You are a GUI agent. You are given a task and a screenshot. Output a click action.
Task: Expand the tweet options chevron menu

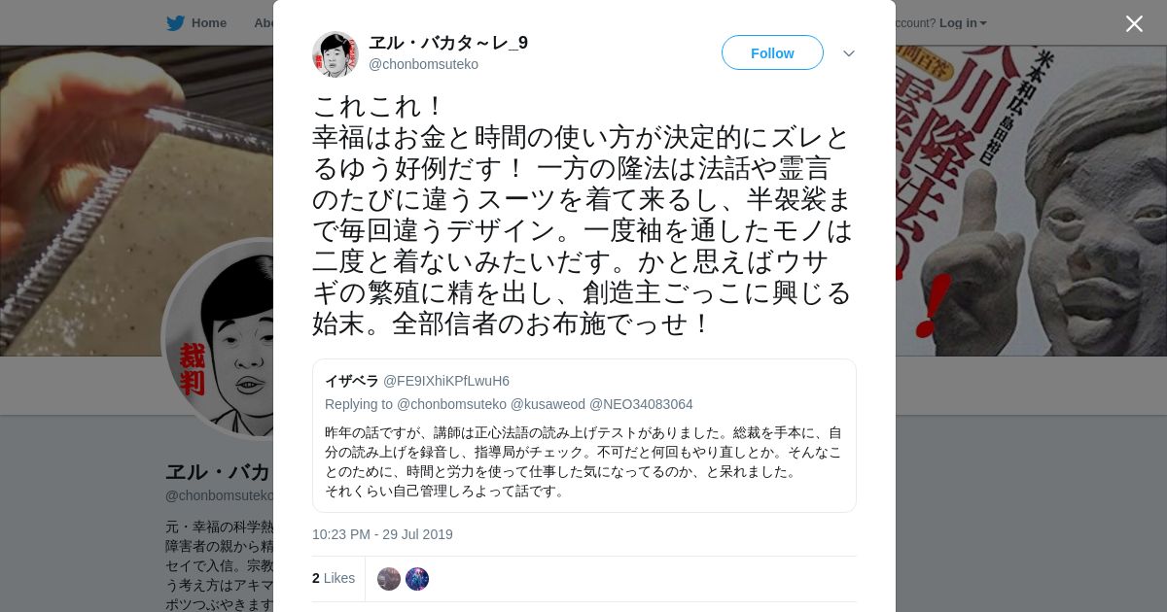[849, 53]
